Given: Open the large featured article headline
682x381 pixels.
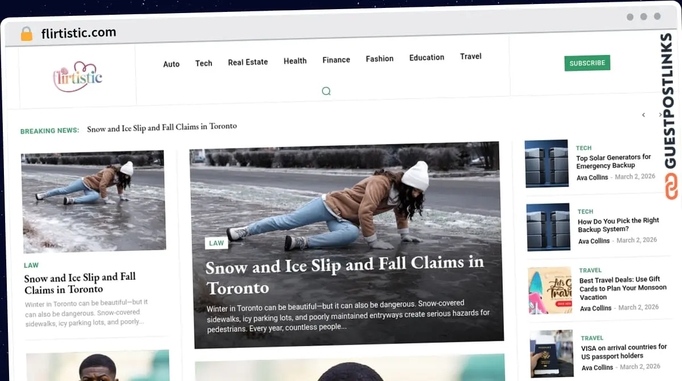Looking at the screenshot, I should tap(344, 275).
